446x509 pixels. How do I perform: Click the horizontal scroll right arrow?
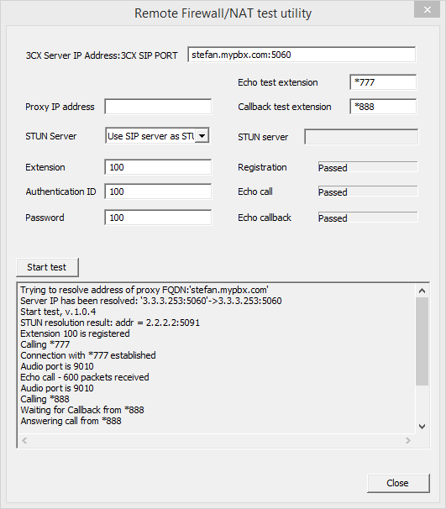[408, 440]
